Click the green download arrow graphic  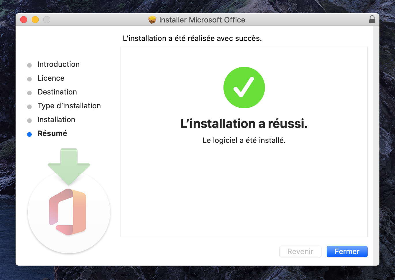pyautogui.click(x=69, y=166)
